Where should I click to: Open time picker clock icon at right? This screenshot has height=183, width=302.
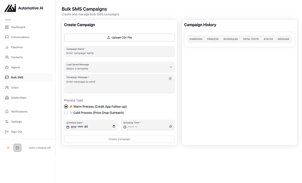click(170, 126)
